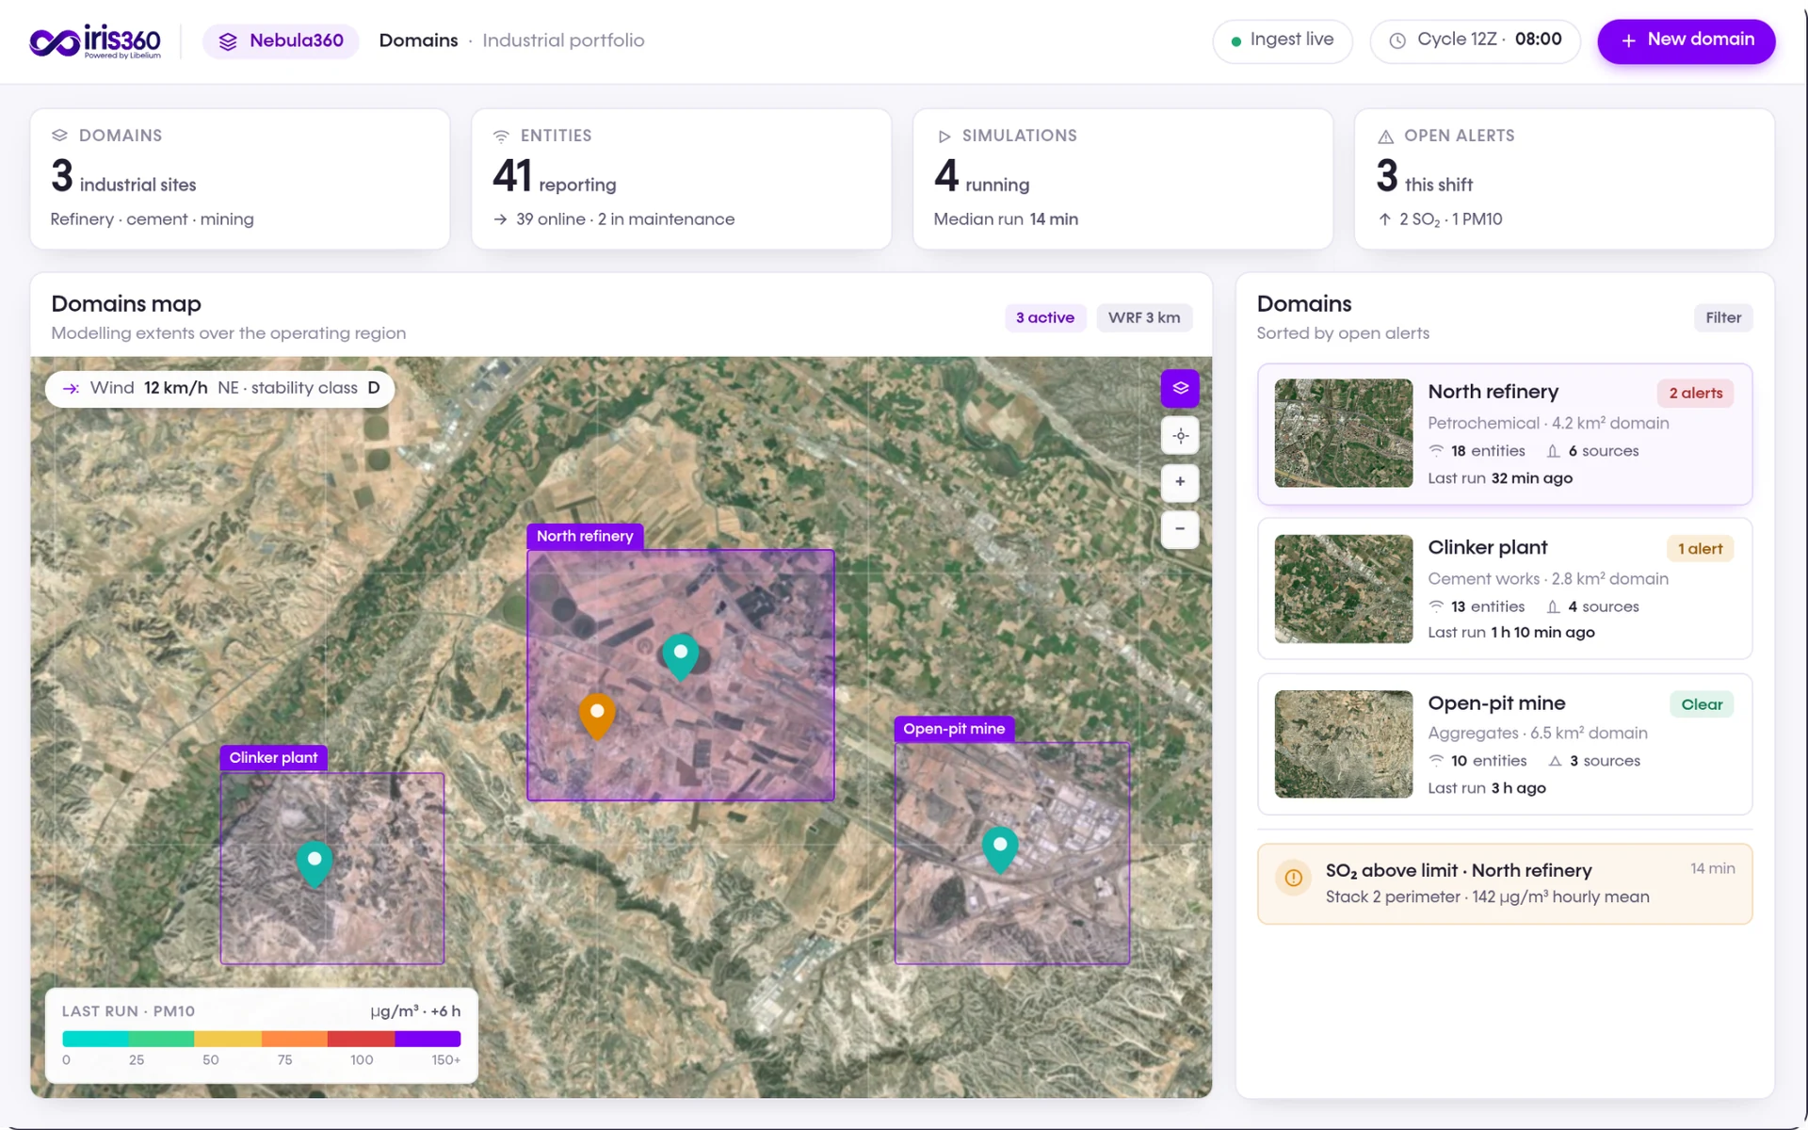Open the SO₂ above limit alert title
This screenshot has height=1130, width=1808.
1459,871
